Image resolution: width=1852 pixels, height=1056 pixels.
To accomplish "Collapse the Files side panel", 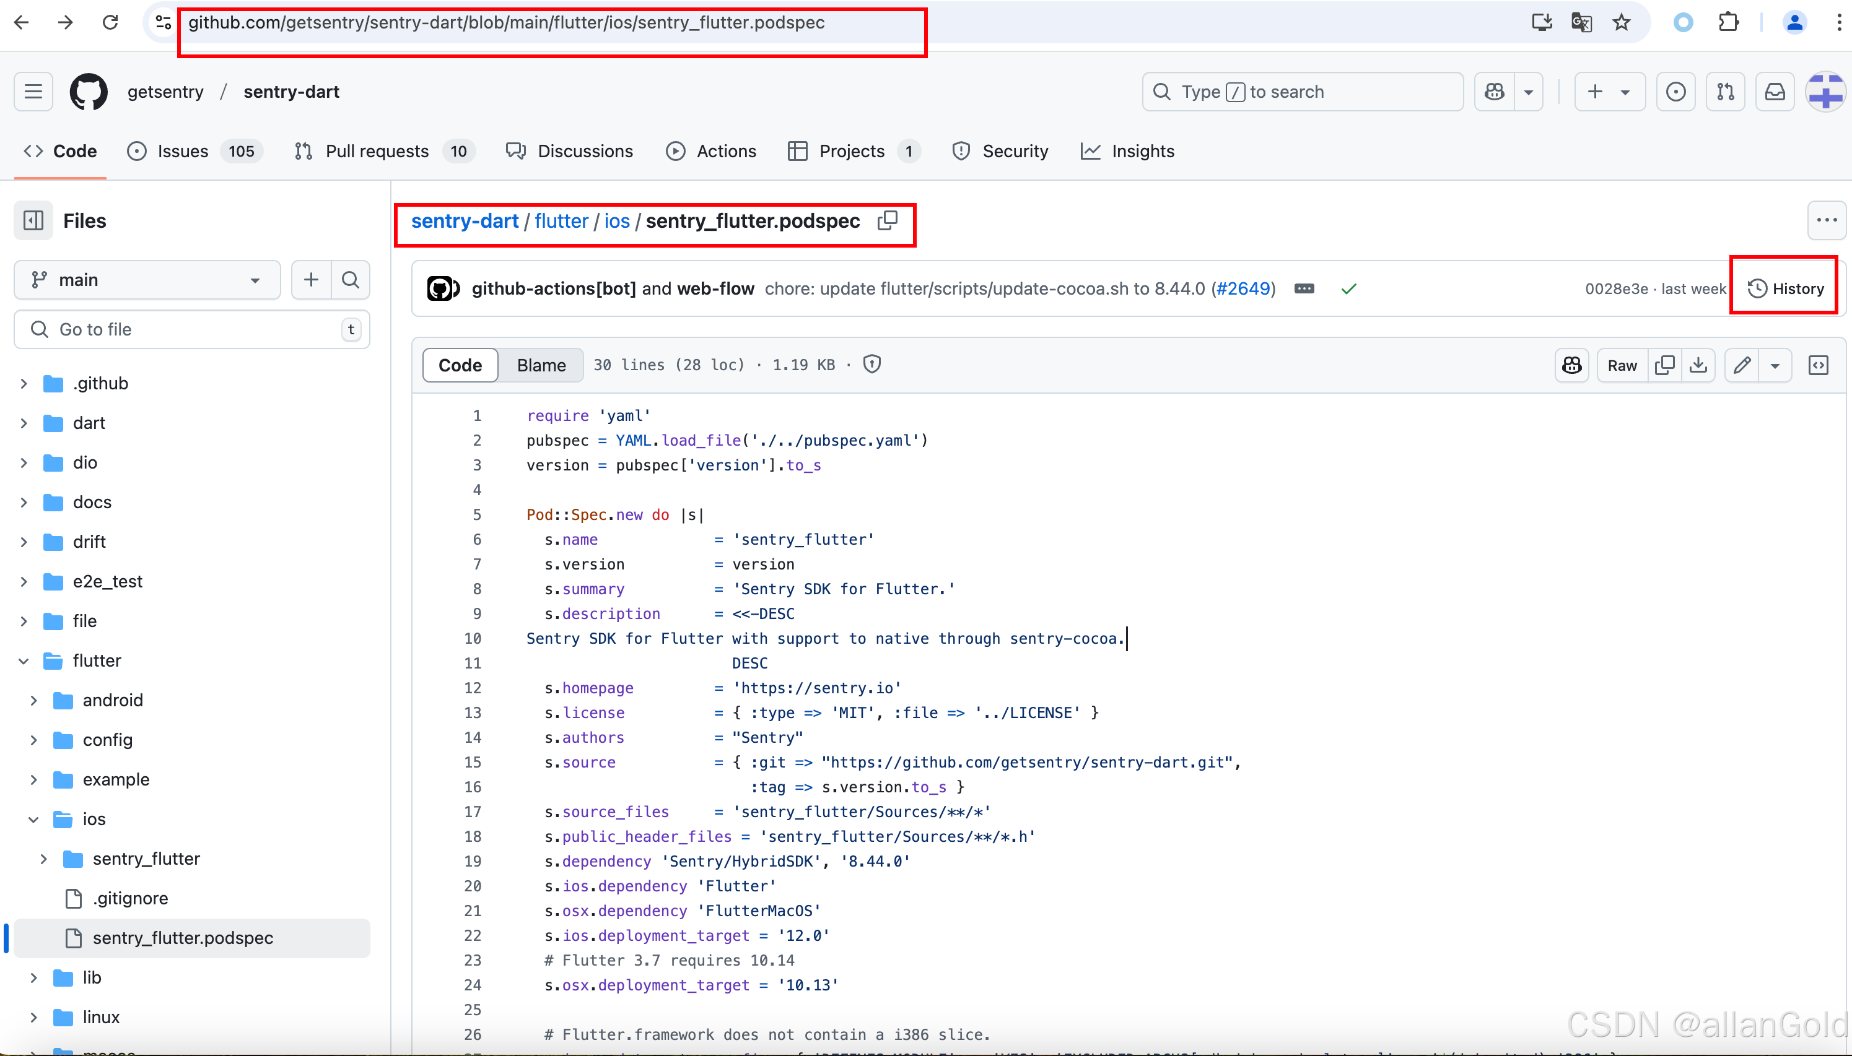I will point(33,220).
